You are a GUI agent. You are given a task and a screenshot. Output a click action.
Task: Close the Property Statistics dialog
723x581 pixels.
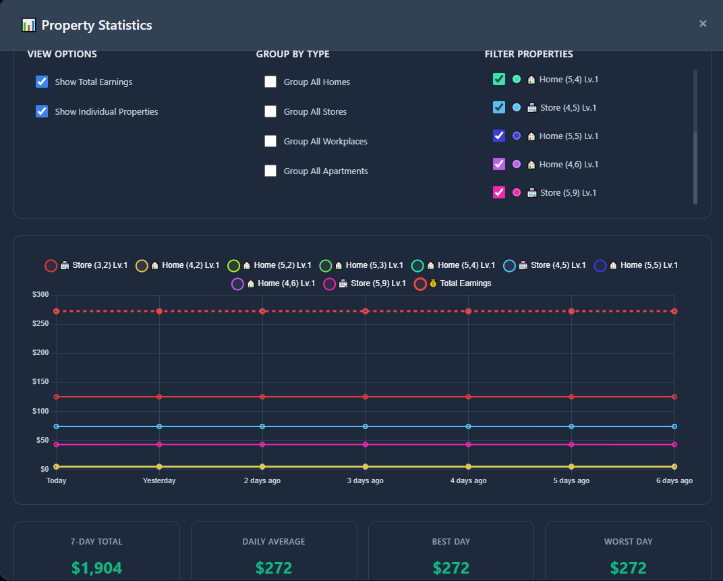[x=703, y=24]
